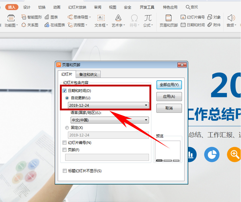Click the 应用(A) button
The width and height of the screenshot is (241, 202).
(x=169, y=96)
